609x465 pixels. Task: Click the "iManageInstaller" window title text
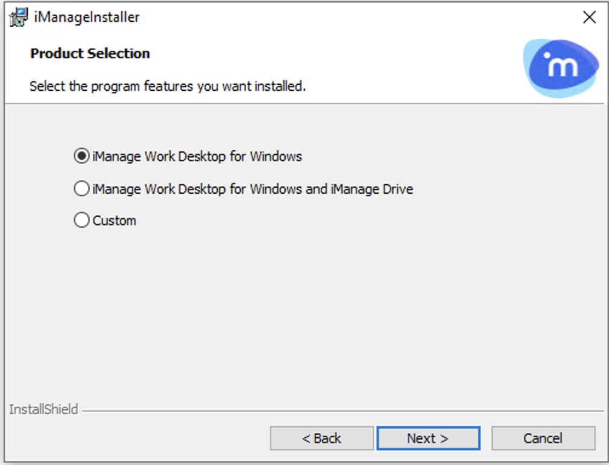[x=87, y=17]
